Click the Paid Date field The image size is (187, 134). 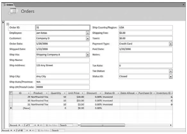[146, 49]
